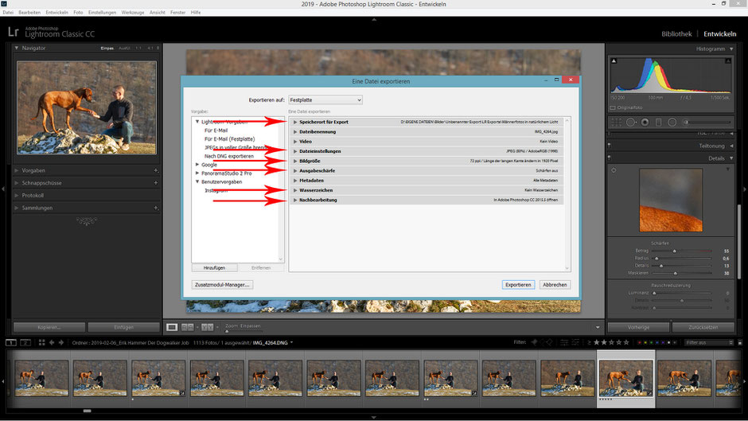Go back with the left arrow icon

tap(52, 342)
